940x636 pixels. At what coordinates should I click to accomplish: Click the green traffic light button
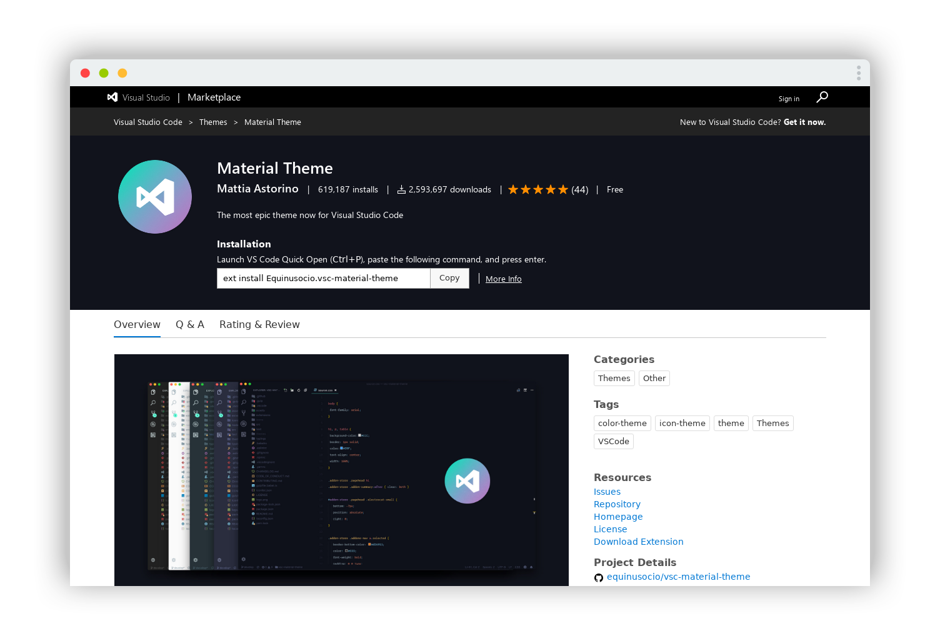[x=104, y=72]
